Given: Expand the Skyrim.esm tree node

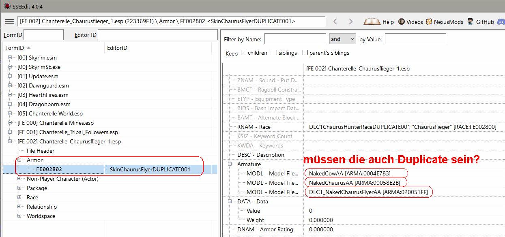Looking at the screenshot, I should pos(10,58).
